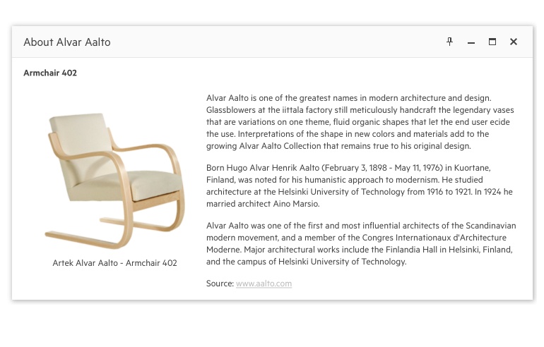Click caption "Artek Alvar Aalto - Armchair 402"
The image size is (544, 347).
(114, 263)
